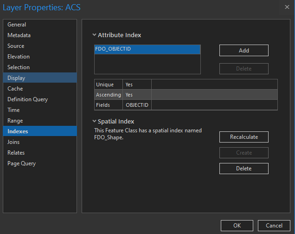
Task: Collapse the Spatial Index section chevron
Action: pos(94,121)
